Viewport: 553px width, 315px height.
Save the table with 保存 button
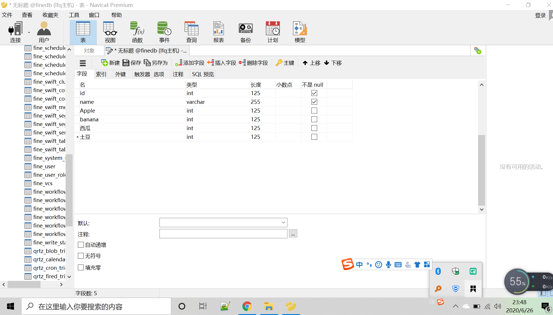pos(131,63)
